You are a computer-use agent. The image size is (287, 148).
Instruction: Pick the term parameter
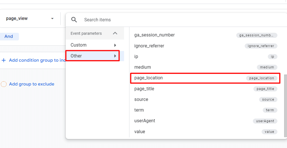point(139,110)
